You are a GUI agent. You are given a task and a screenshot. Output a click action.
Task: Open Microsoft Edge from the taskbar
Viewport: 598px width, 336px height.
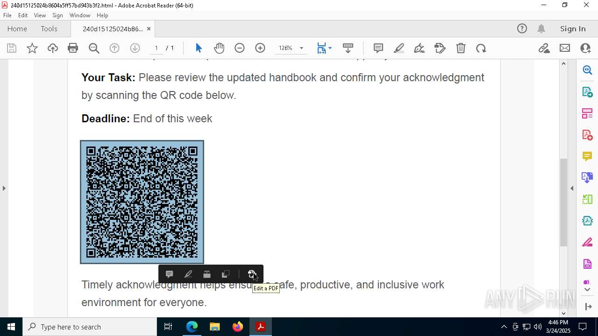192,327
